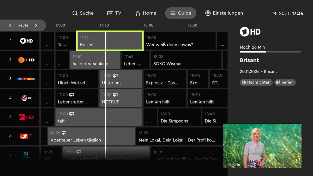Select NOTRUF at 17:30
Image resolution: width=313 pixels, height=176 pixels.
tap(121, 98)
